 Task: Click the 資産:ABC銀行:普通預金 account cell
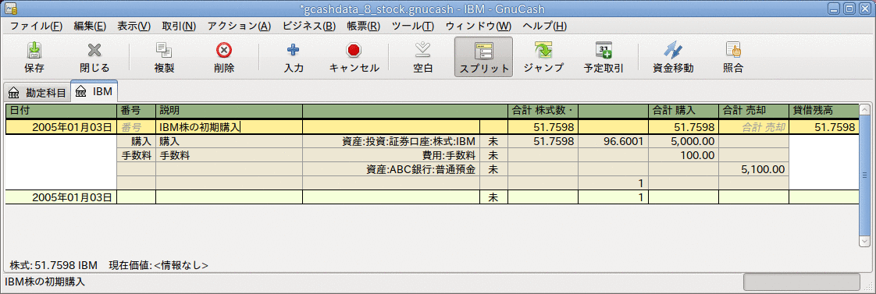click(390, 169)
